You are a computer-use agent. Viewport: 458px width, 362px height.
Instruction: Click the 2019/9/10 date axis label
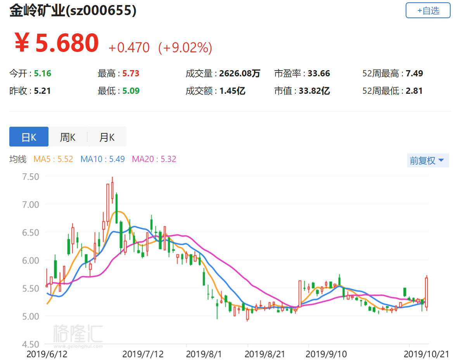point(326,354)
